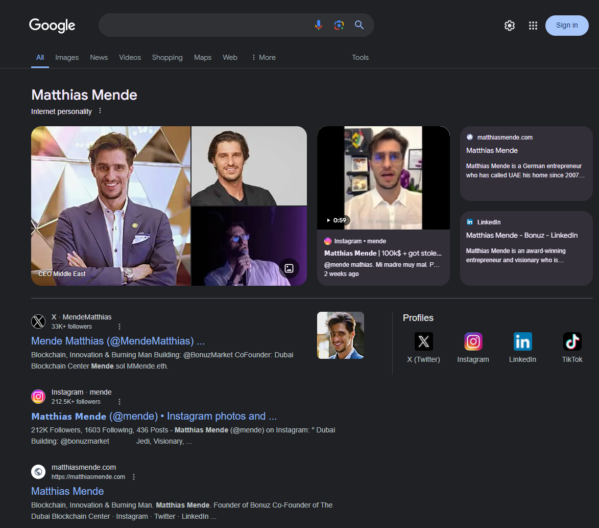Open the Instagram profile icon
599x528 pixels.
(x=473, y=341)
